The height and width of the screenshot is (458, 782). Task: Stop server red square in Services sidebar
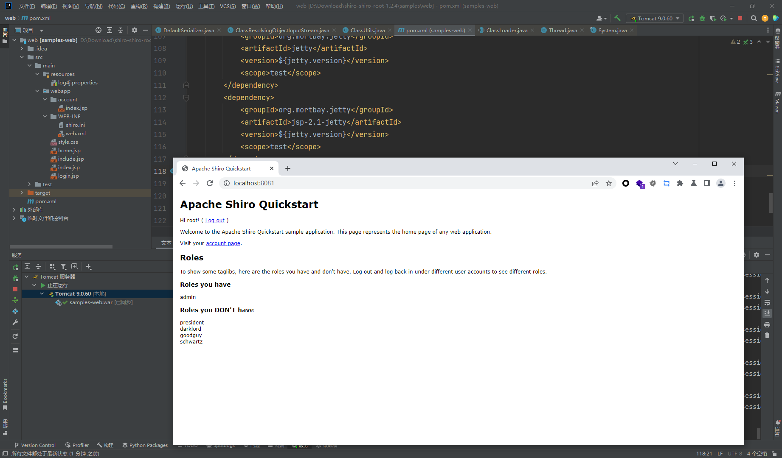[15, 289]
